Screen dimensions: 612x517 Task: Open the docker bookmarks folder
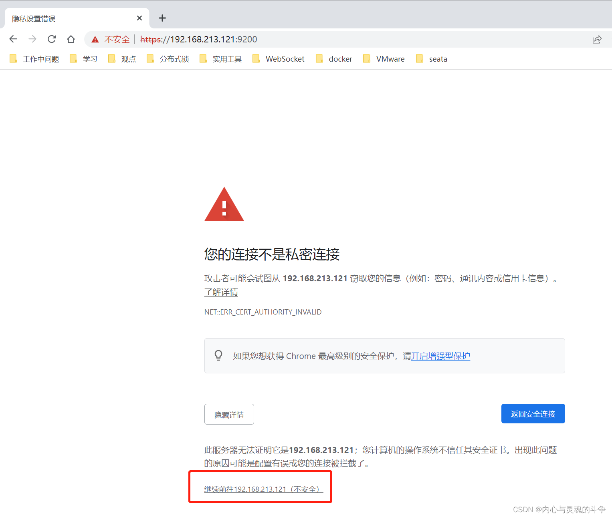(x=340, y=59)
